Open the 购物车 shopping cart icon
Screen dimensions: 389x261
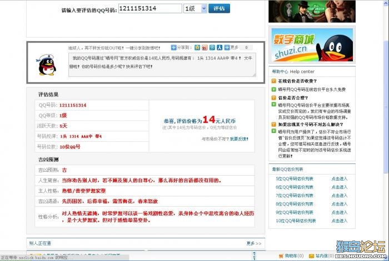point(281,256)
